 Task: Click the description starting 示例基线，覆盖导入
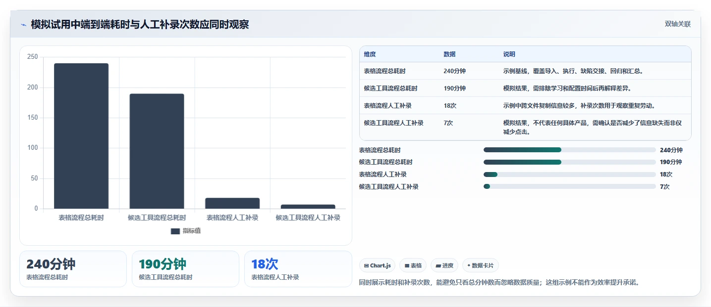(573, 71)
